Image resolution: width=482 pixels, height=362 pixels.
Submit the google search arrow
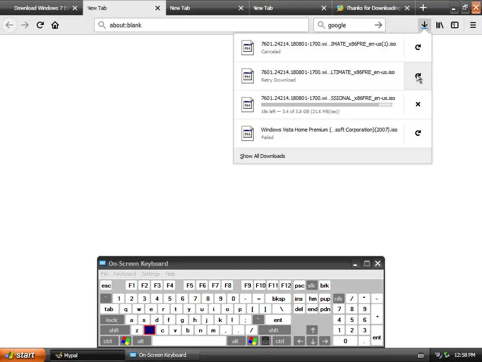[378, 25]
